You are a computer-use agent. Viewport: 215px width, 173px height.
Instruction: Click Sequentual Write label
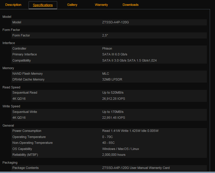(x=25, y=112)
